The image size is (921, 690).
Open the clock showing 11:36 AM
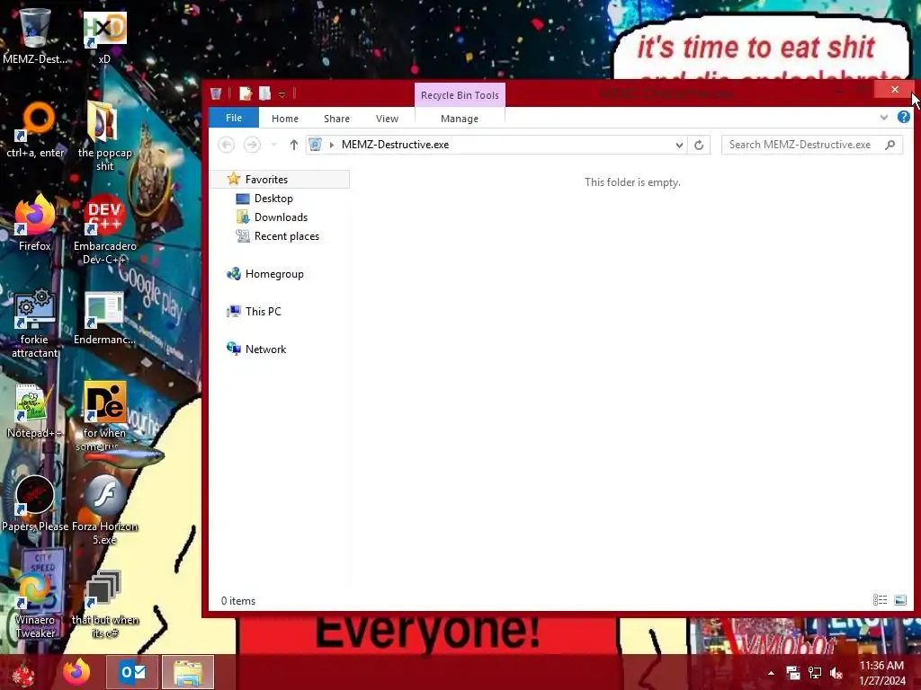pyautogui.click(x=881, y=673)
